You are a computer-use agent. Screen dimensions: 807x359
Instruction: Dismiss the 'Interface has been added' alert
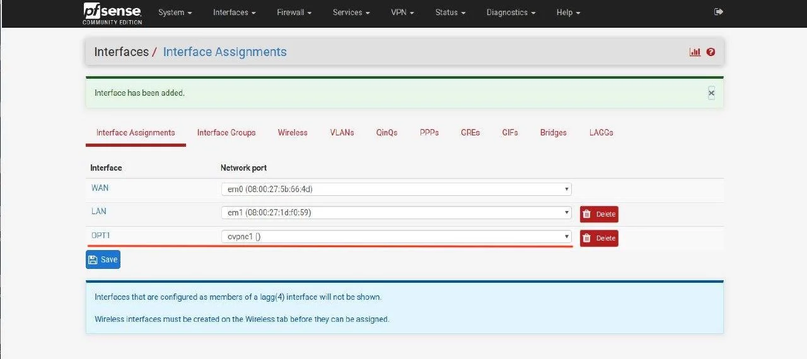click(x=711, y=93)
